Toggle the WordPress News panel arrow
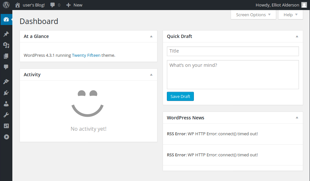310x181 pixels. [297, 118]
